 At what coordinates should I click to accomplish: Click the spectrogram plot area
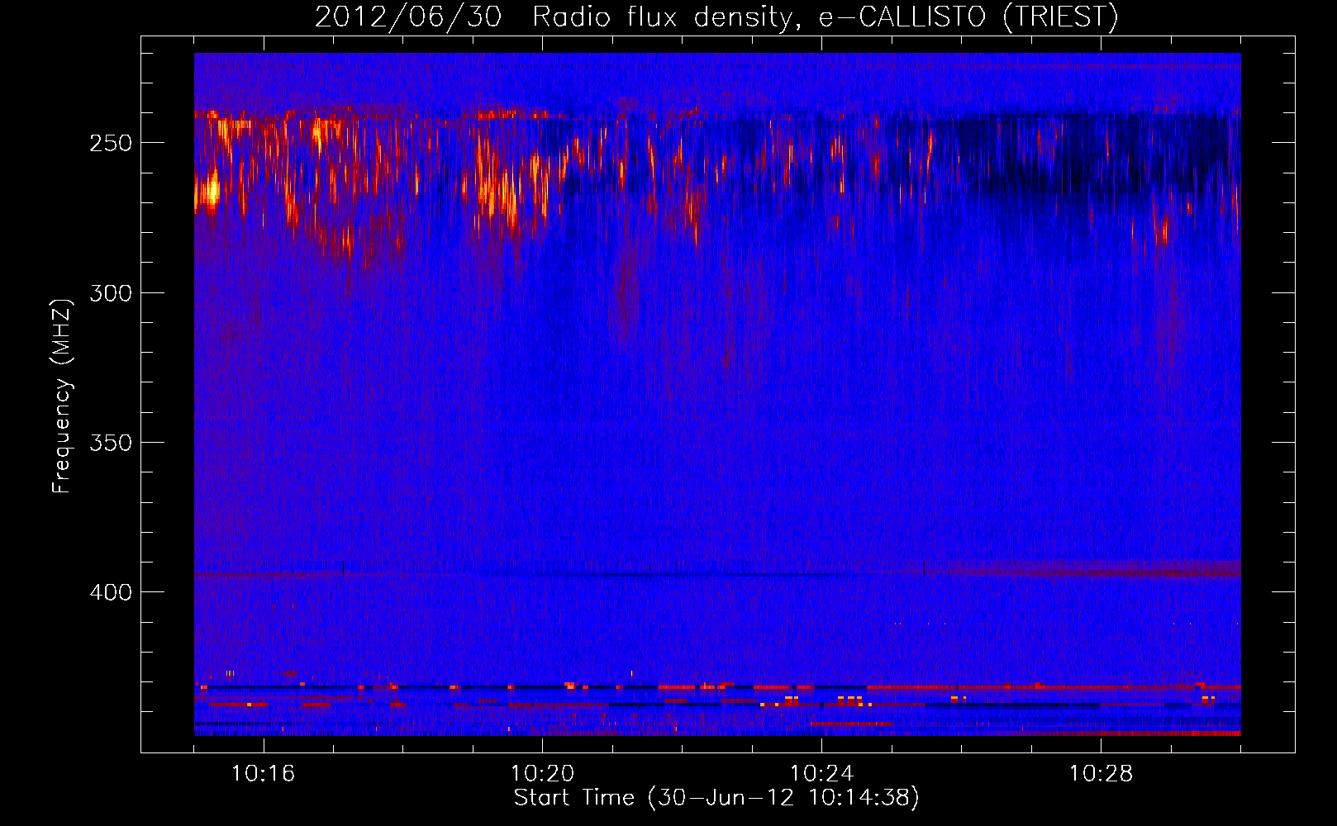coord(717,394)
